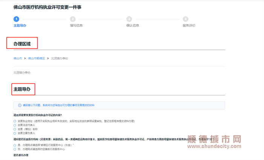Click 北滘镇办事处 in the breadcrumb path
Viewport: 264px width, 160px height.
pos(60,59)
